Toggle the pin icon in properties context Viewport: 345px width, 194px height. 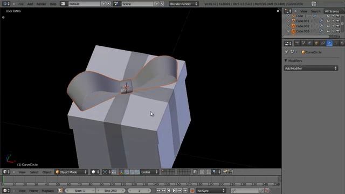coord(286,52)
